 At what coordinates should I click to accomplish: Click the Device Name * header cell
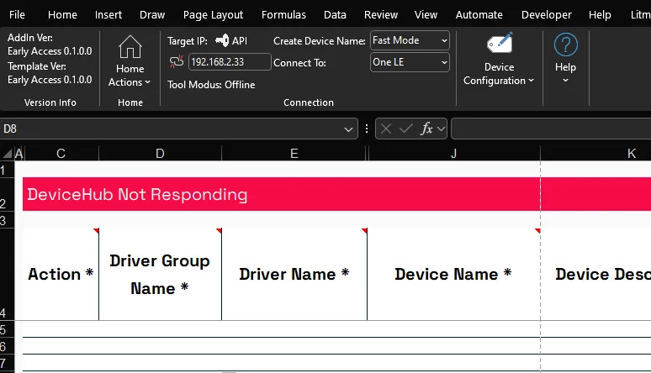click(454, 274)
